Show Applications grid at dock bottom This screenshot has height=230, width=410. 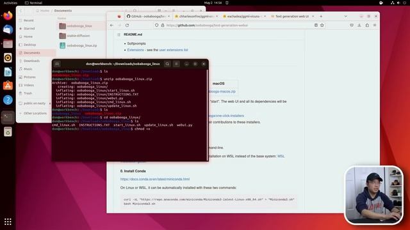8,222
